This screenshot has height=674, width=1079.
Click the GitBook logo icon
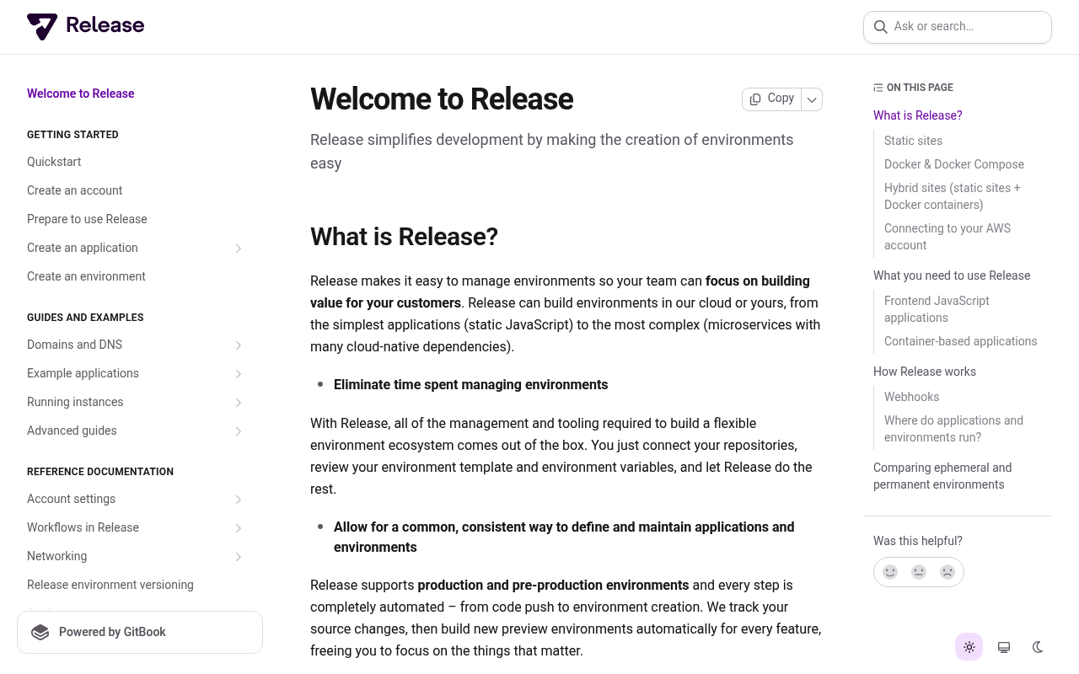tap(40, 633)
